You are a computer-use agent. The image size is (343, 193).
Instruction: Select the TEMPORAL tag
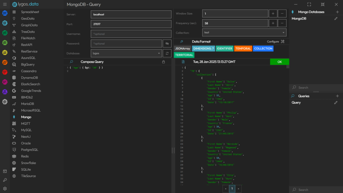(243, 49)
